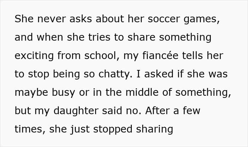
Task: Click the final word "sharing"
Action: point(154,130)
